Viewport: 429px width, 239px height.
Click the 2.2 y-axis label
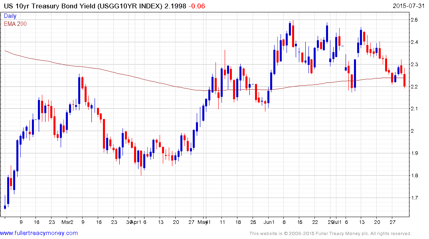[x=414, y=86]
